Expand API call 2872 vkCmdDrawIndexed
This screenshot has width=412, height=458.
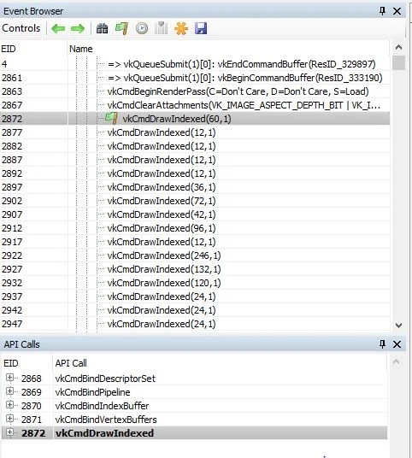[x=9, y=432]
